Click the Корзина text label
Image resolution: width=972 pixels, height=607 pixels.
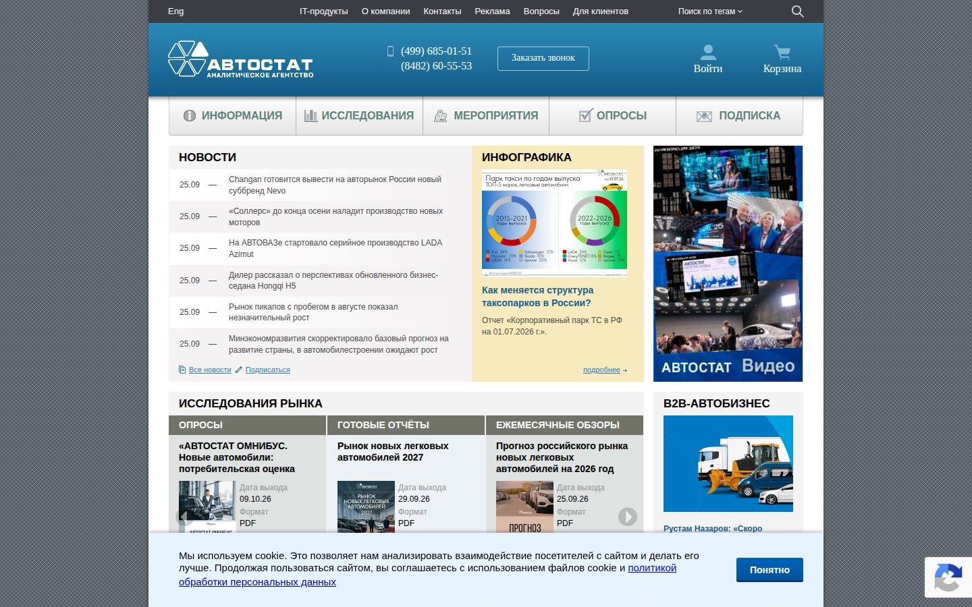click(x=782, y=69)
